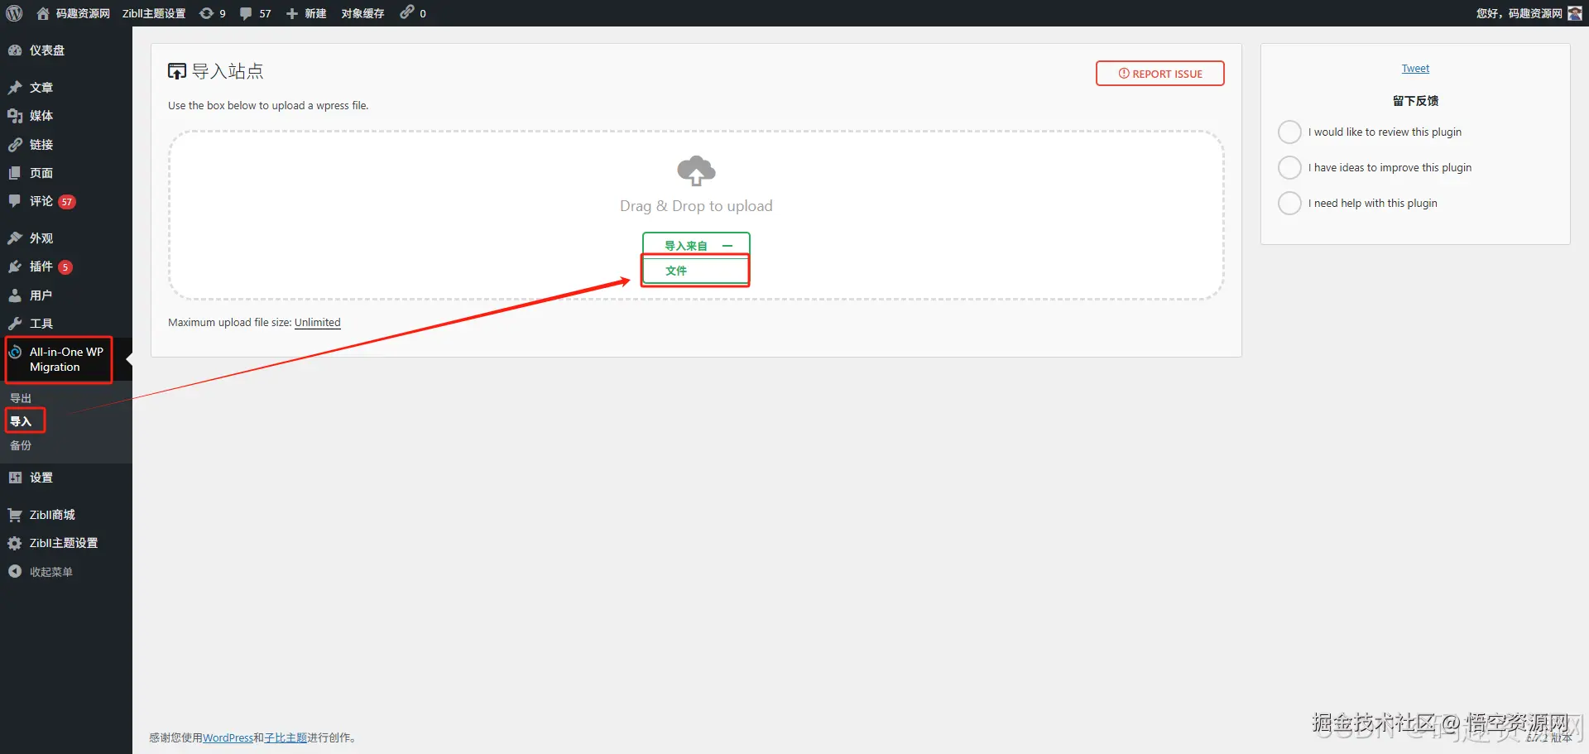Click 码趣资源网 site name in admin bar

83,13
